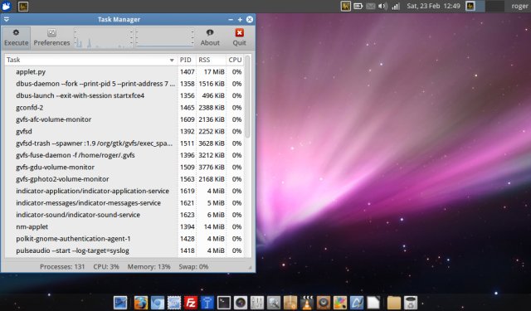
Task: Open the window menu arrow in Task Manager's title bar
Action: tap(7, 20)
